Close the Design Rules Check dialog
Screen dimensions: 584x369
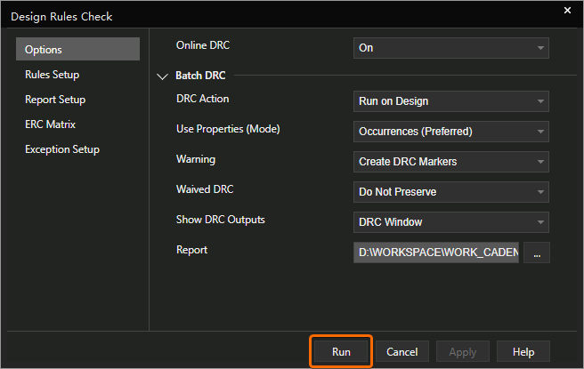coord(567,11)
